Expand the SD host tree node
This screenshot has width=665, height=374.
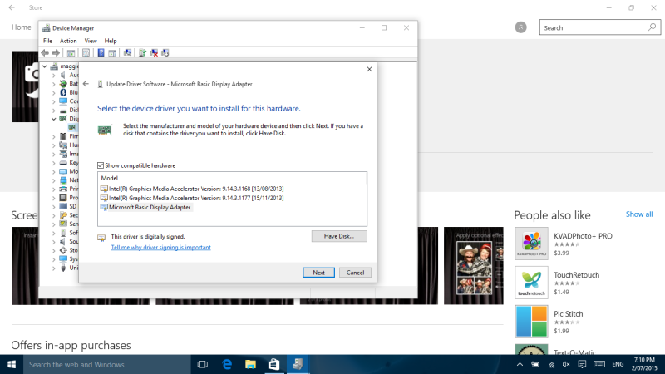(54, 206)
